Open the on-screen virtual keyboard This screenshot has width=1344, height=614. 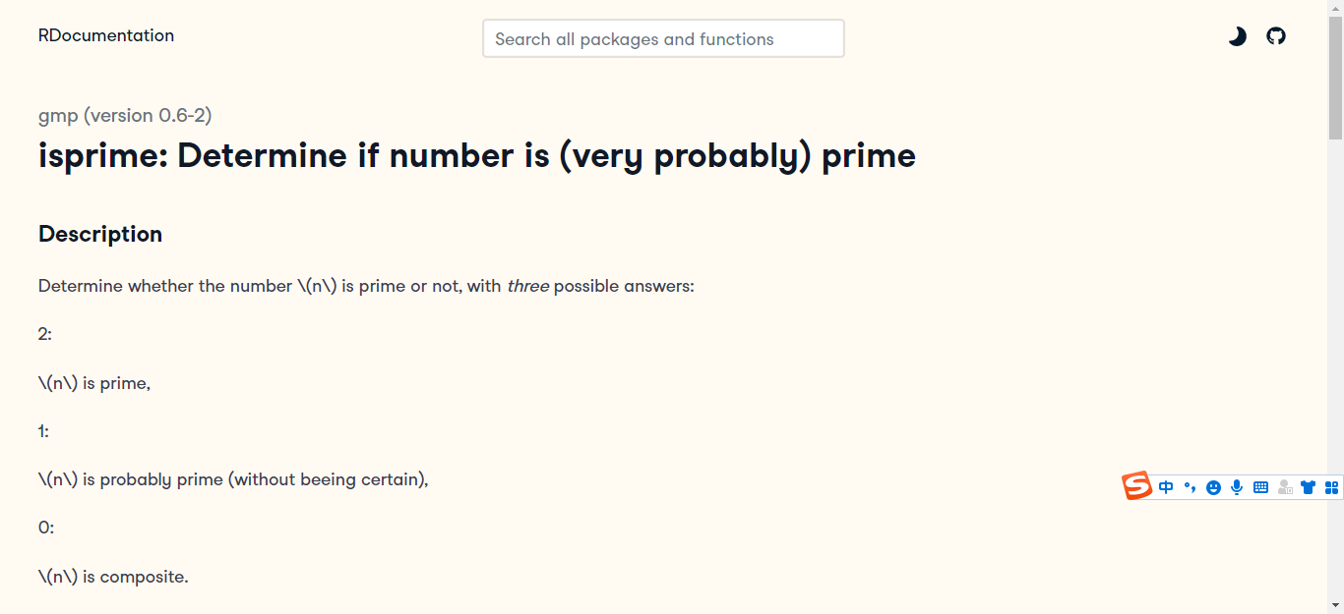(x=1260, y=486)
